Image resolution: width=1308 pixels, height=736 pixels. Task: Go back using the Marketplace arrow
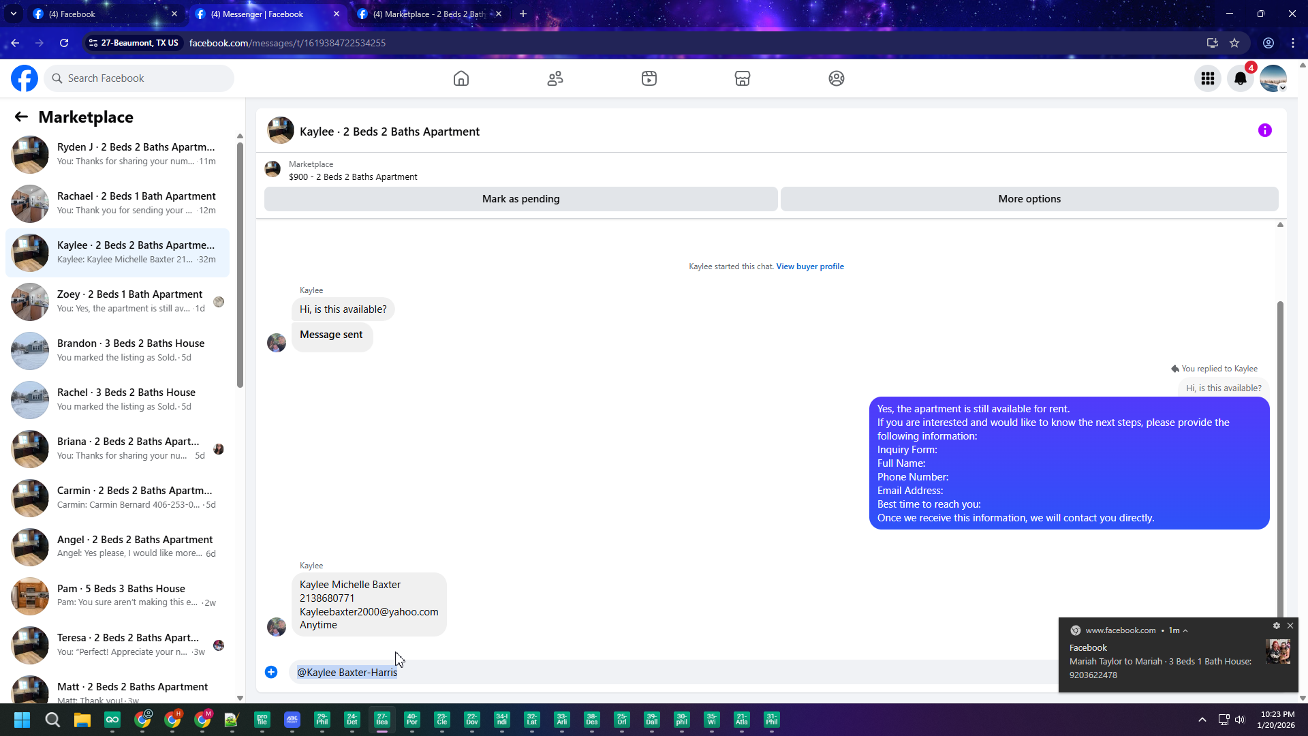point(21,117)
